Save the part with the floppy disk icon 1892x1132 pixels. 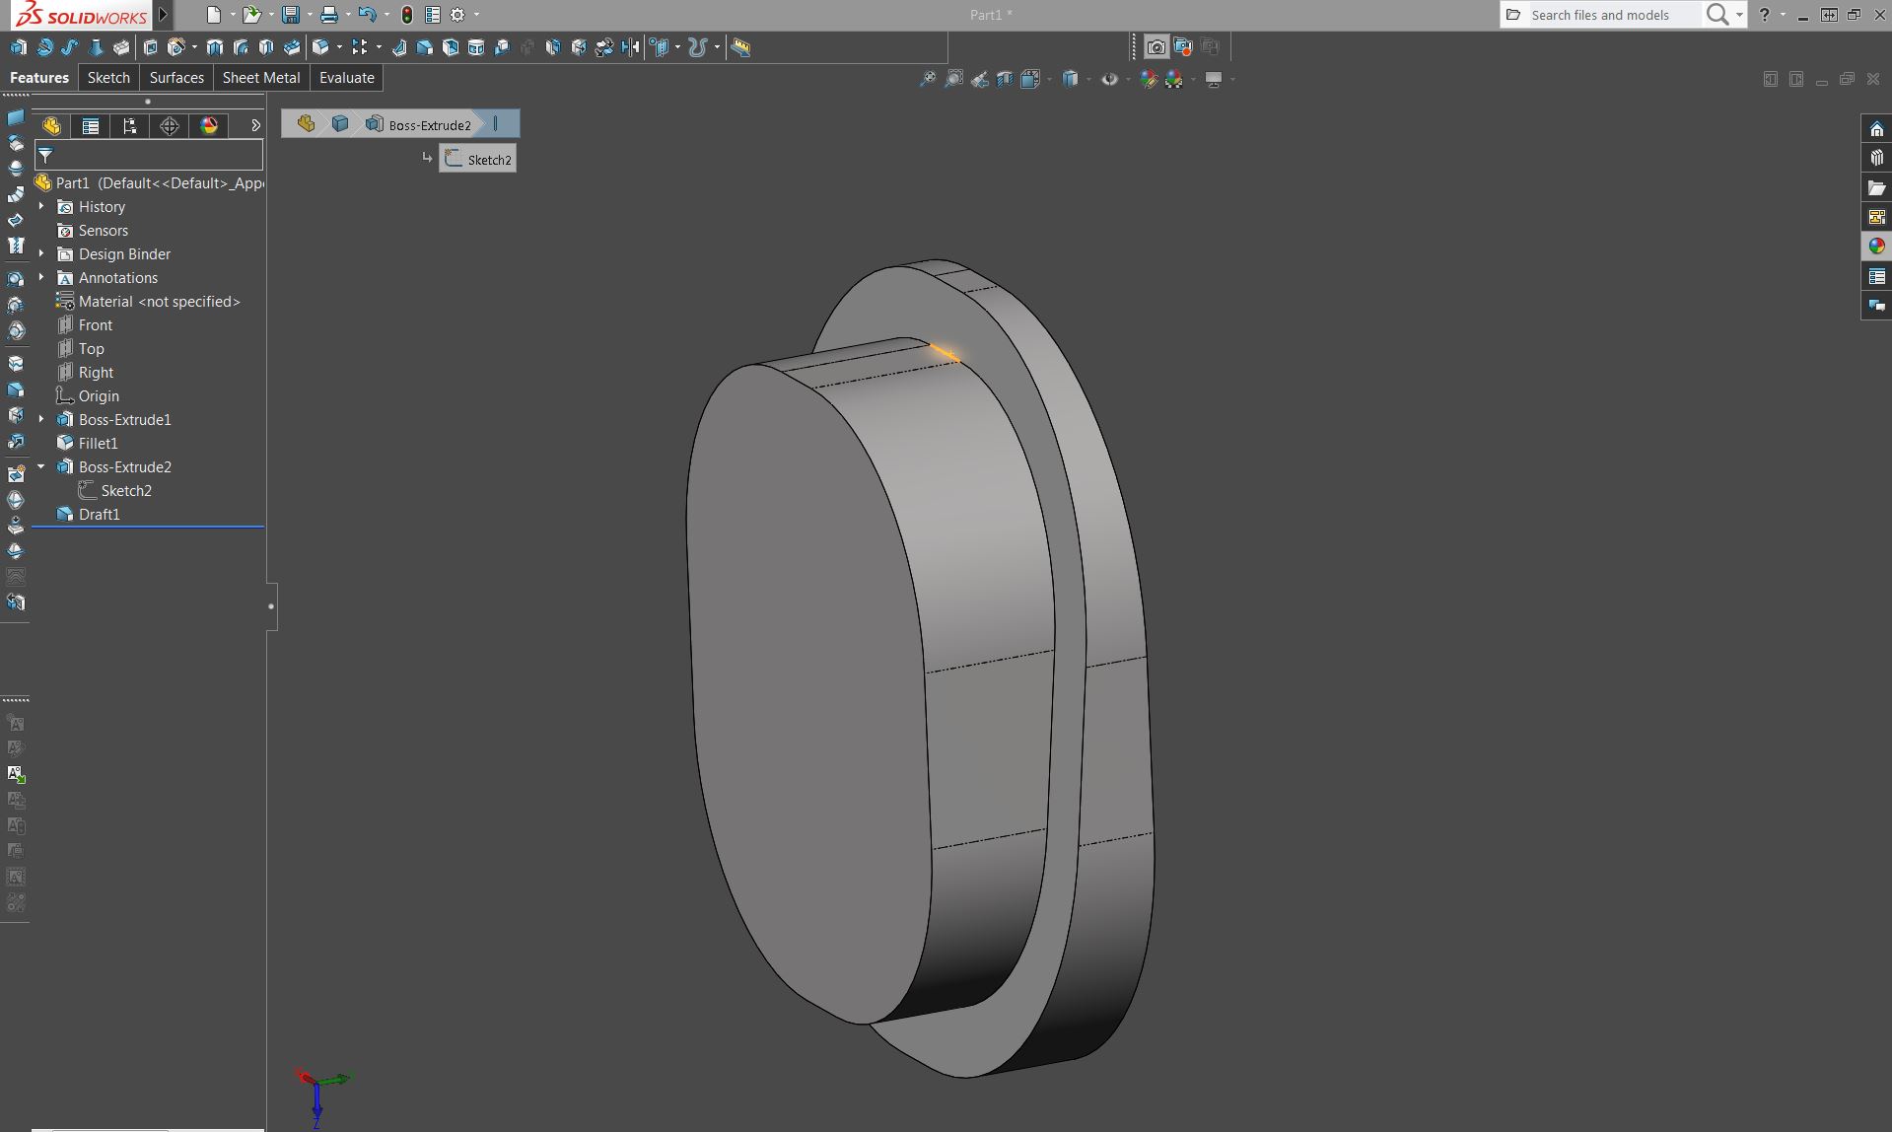pyautogui.click(x=291, y=15)
